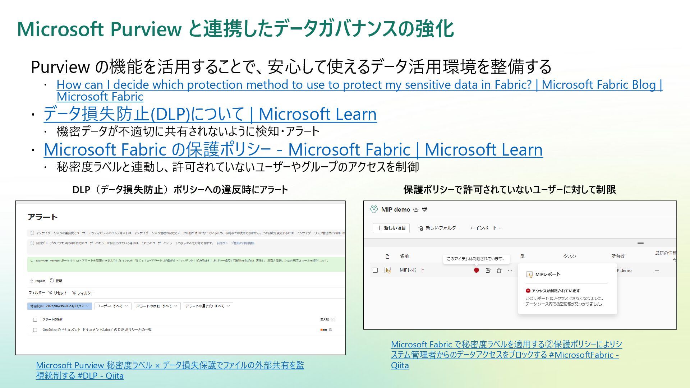
Task: Click the red restricted access icon on MIPレポート row
Action: tap(476, 270)
